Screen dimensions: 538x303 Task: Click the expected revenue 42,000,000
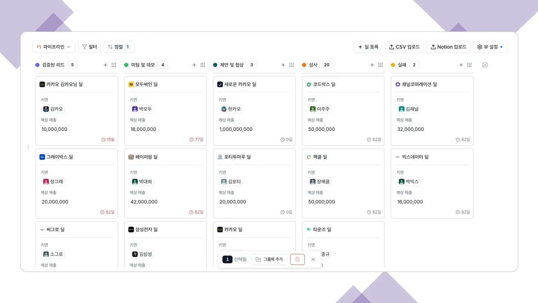144,202
